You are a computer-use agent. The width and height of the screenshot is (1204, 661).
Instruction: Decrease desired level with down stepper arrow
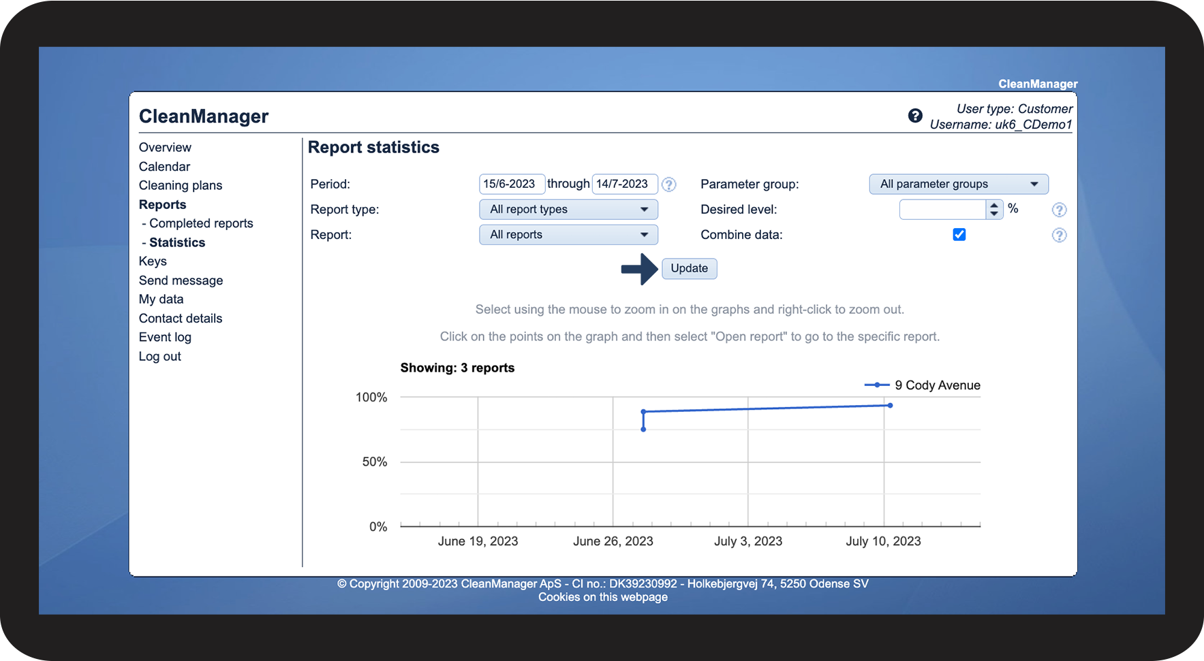click(994, 214)
